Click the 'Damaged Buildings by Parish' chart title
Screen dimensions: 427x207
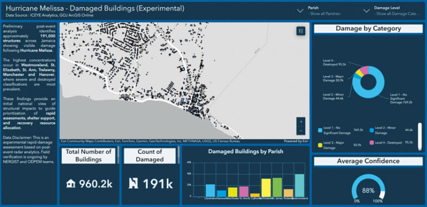pos(246,152)
